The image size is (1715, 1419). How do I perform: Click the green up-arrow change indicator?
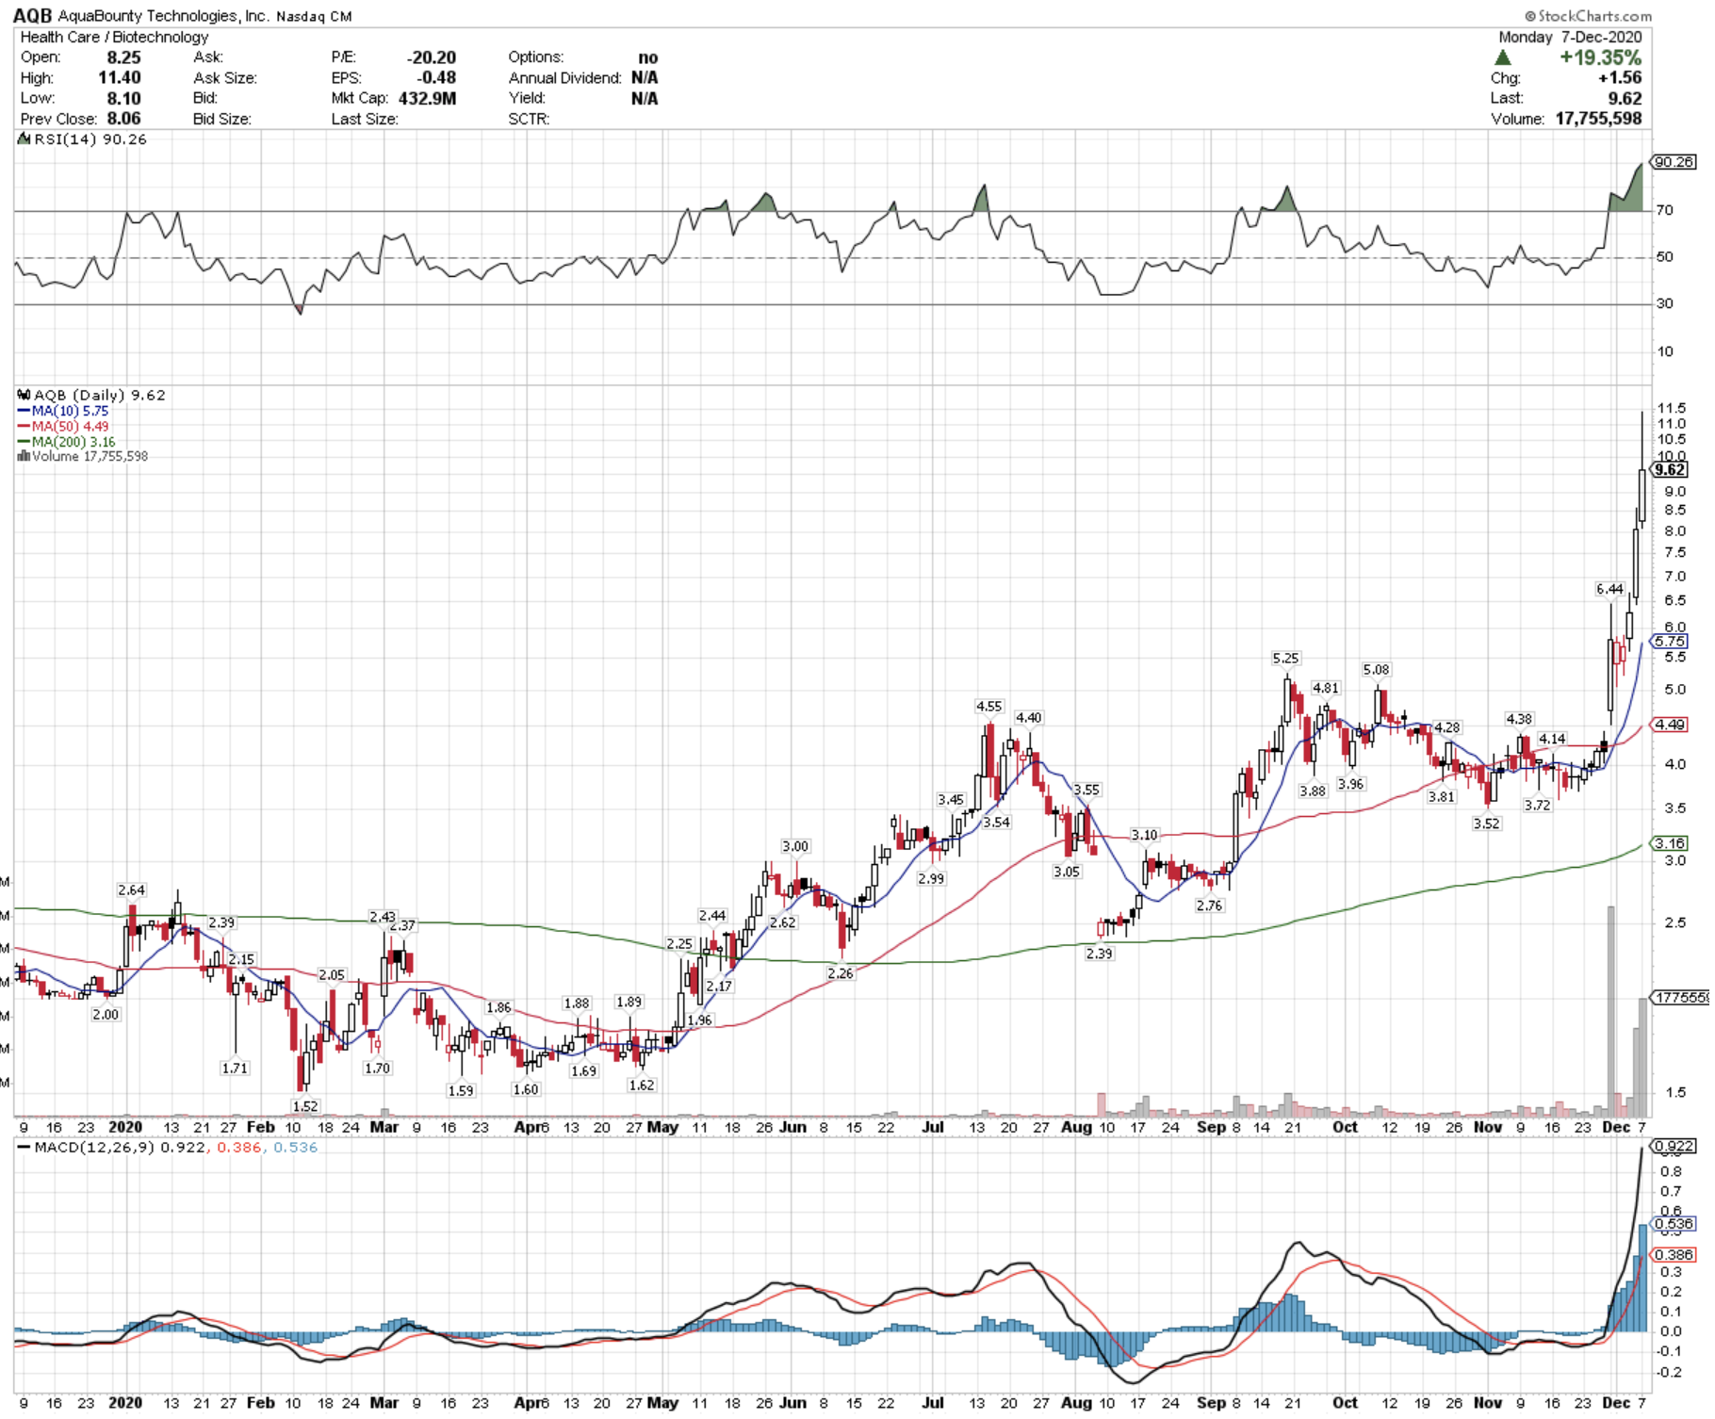[1503, 57]
